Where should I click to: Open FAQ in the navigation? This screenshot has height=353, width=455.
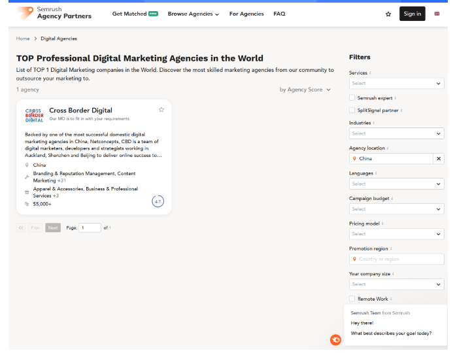279,14
